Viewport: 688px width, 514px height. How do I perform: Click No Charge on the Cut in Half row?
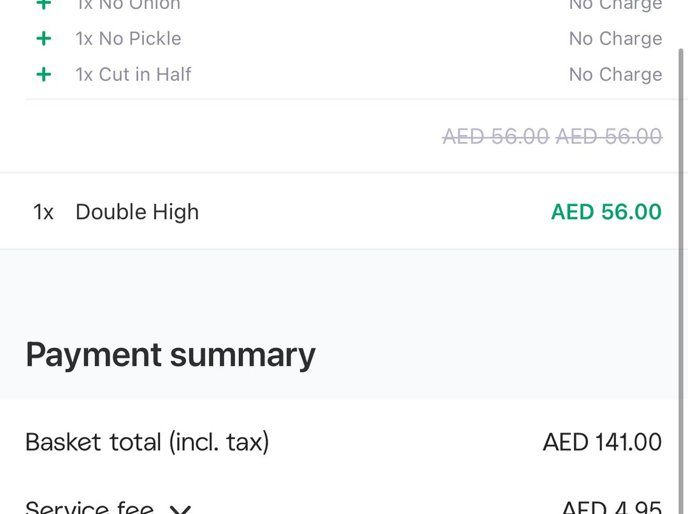615,74
